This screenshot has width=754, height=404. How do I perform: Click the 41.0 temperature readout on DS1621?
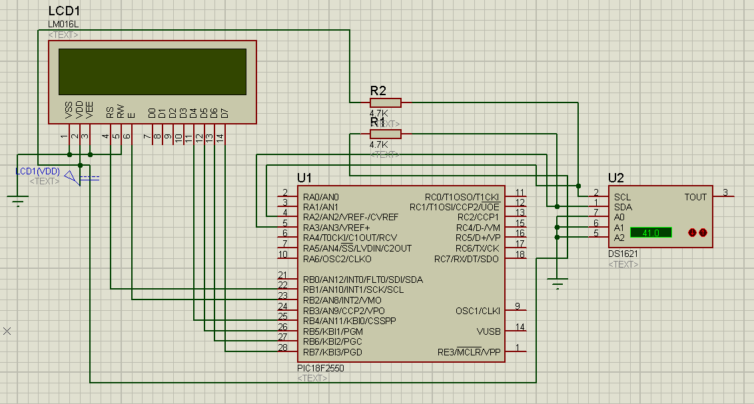click(x=650, y=233)
